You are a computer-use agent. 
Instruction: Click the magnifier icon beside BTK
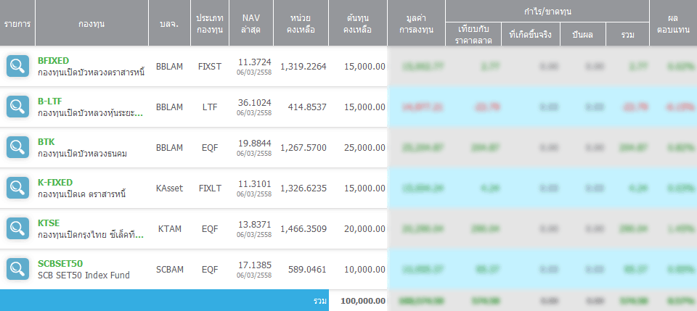point(17,147)
